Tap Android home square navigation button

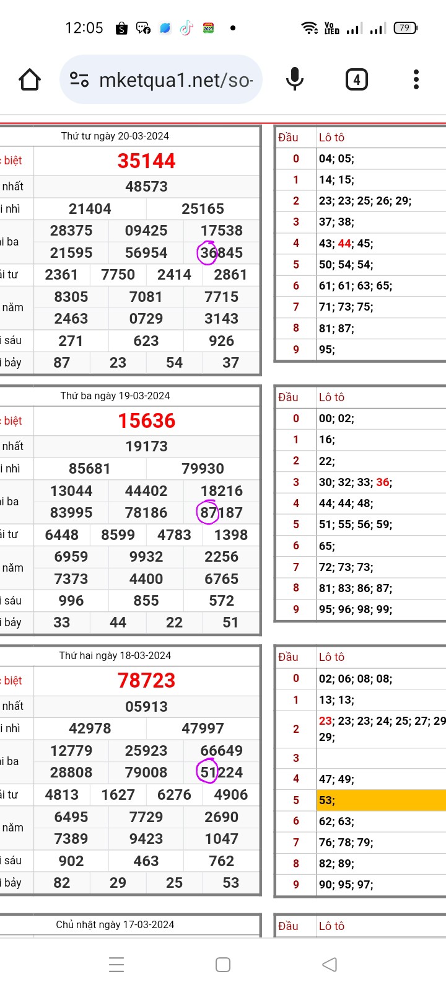click(223, 964)
